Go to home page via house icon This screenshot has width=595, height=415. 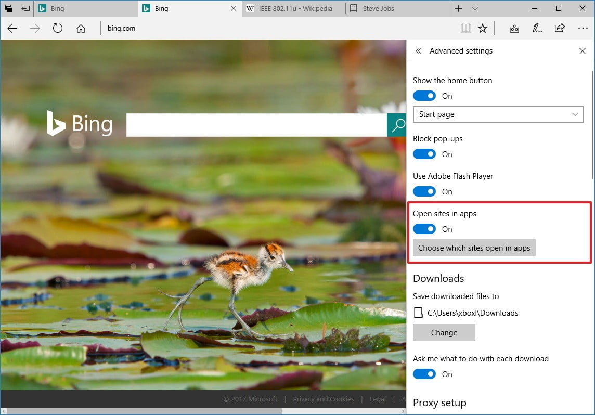(81, 29)
